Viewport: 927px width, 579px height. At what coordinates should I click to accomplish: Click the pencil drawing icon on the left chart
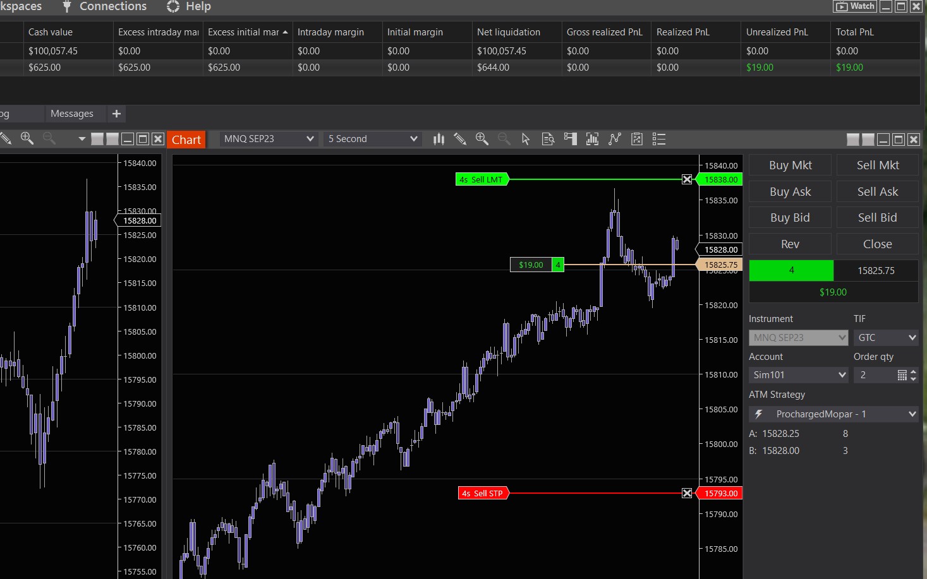(6, 138)
